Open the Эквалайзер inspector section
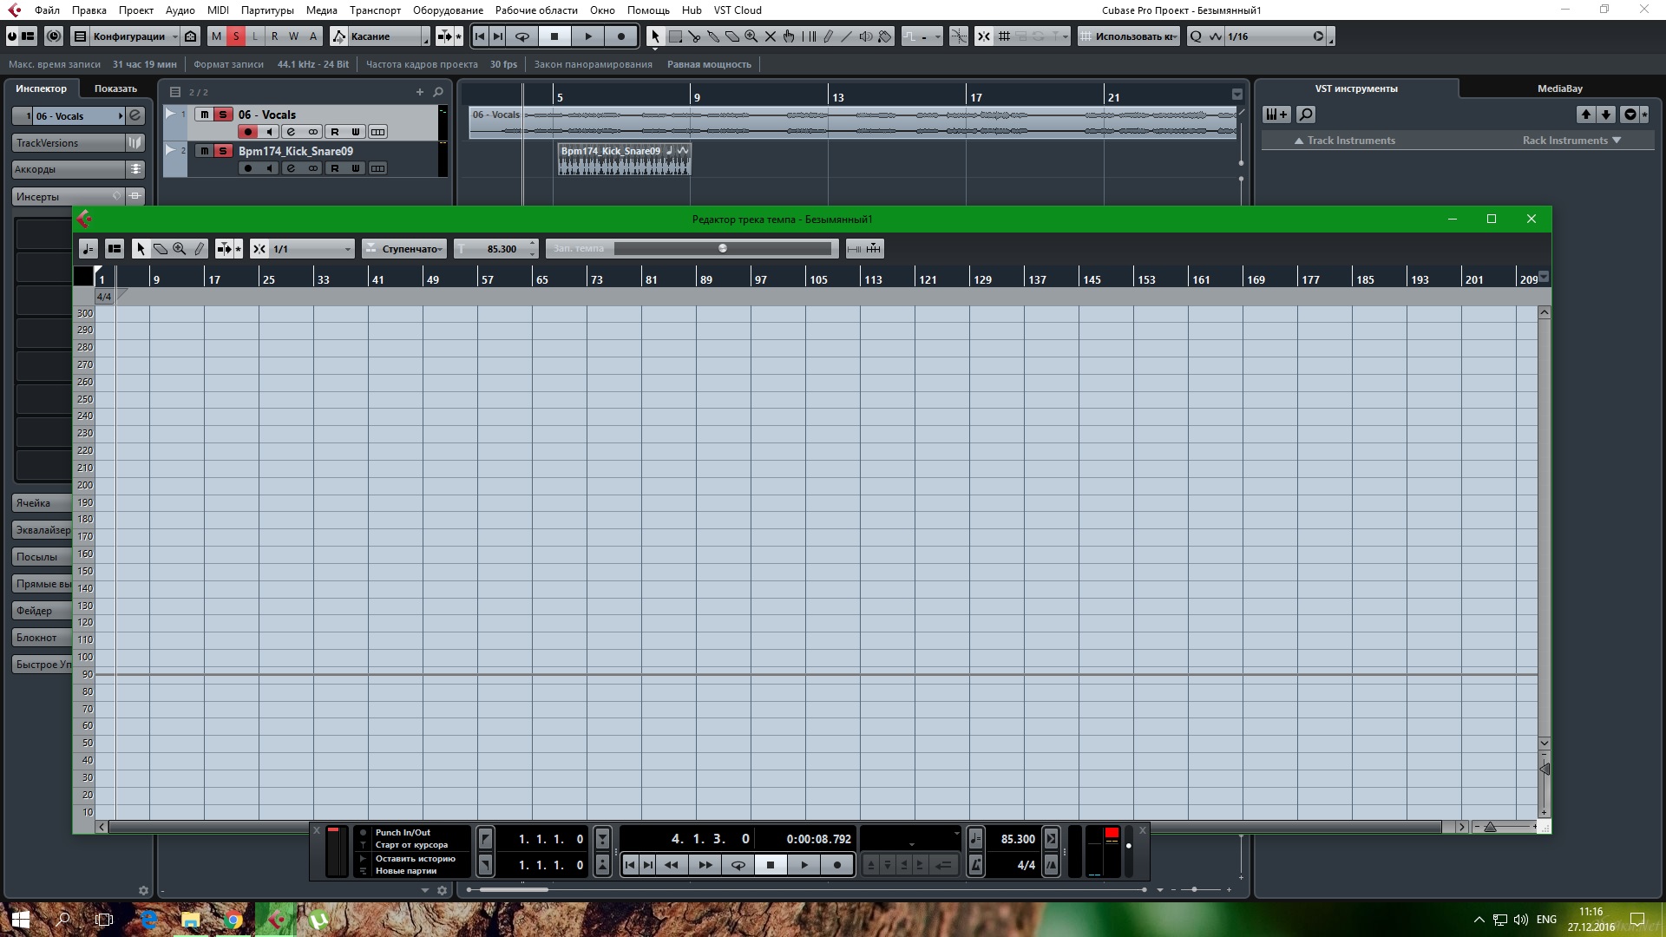The height and width of the screenshot is (937, 1666). click(x=43, y=530)
